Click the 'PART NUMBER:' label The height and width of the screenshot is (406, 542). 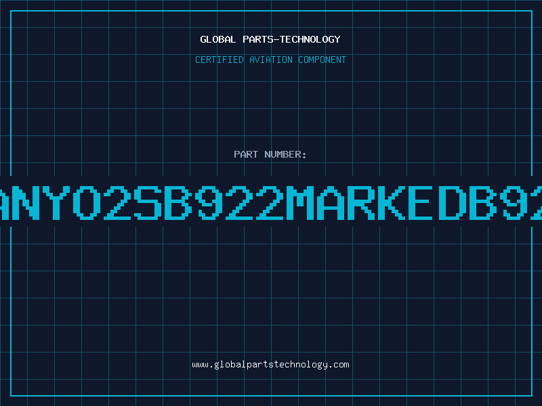click(x=270, y=154)
